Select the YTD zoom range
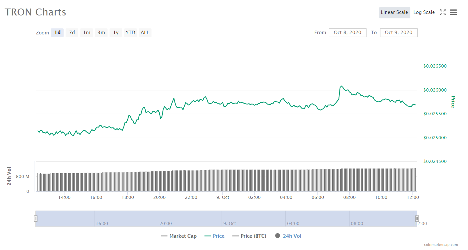468x250 pixels. click(x=130, y=33)
